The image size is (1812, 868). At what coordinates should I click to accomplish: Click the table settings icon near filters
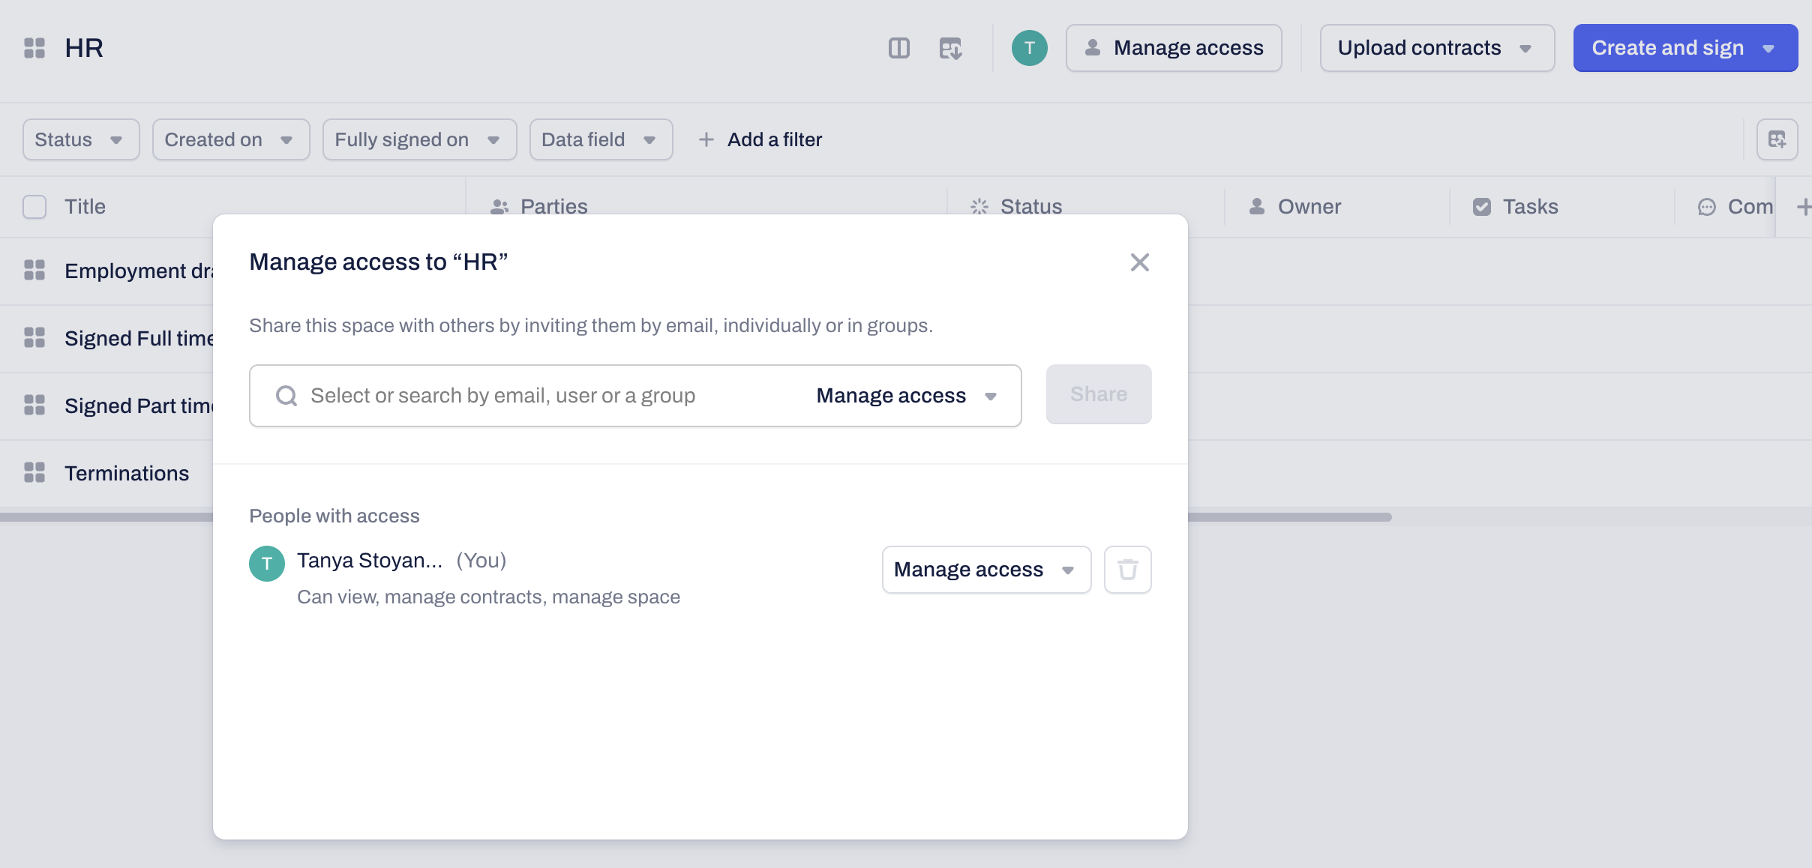pyautogui.click(x=1777, y=139)
